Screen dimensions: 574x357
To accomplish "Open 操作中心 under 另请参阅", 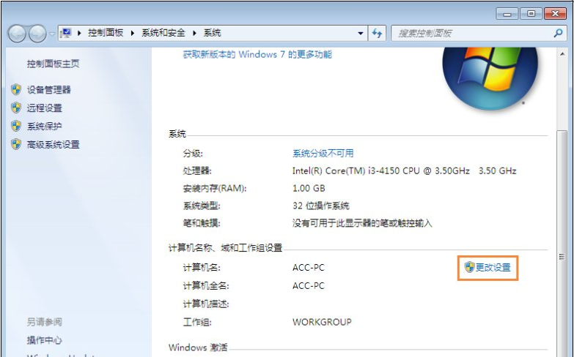I will tap(44, 340).
